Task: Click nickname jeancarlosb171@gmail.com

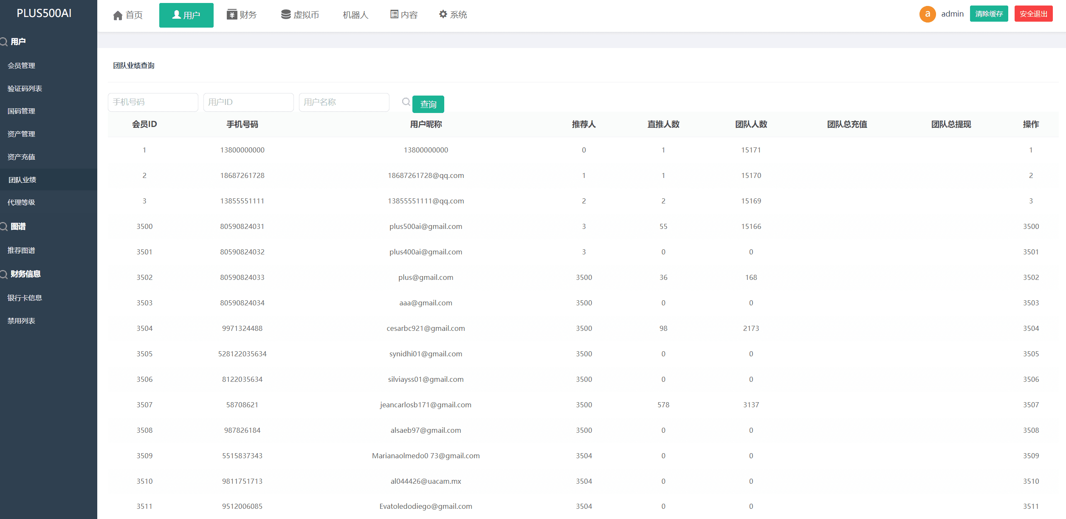Action: (426, 405)
